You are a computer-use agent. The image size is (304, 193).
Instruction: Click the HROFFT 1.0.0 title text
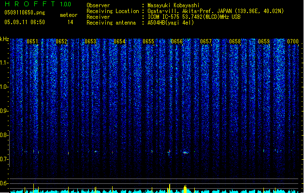pyautogui.click(x=38, y=4)
